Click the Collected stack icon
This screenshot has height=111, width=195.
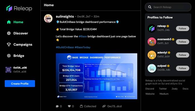click(x=81, y=106)
